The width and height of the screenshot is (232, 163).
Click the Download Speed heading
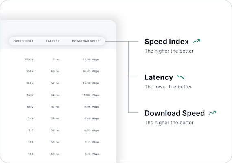(175, 113)
